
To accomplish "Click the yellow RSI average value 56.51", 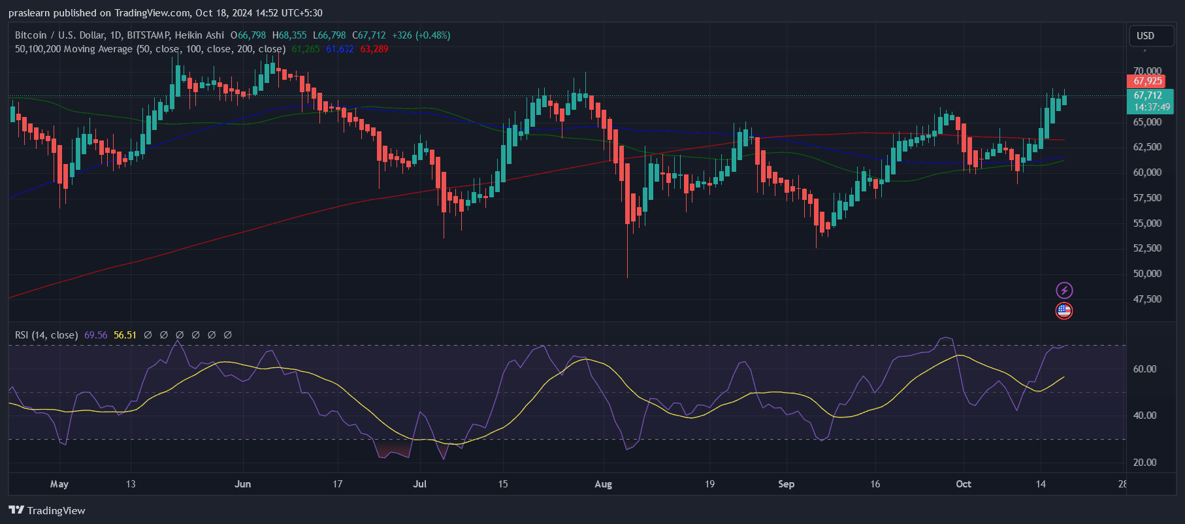I will click(x=125, y=335).
